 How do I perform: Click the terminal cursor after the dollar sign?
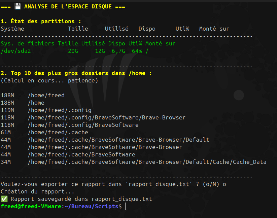[125, 206]
